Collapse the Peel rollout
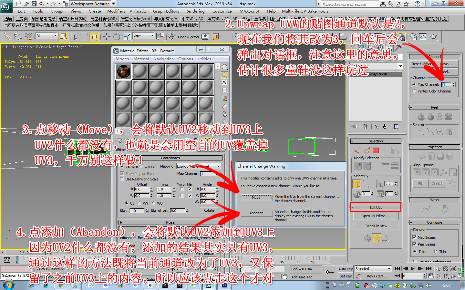465x290 pixels. tap(434, 107)
